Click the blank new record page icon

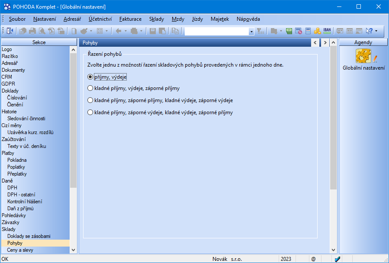pyautogui.click(x=74, y=31)
